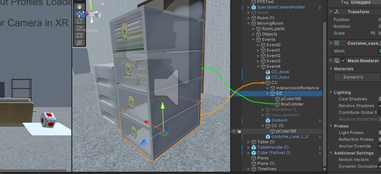
Task: Expand the Room_parts node
Action: [253, 29]
